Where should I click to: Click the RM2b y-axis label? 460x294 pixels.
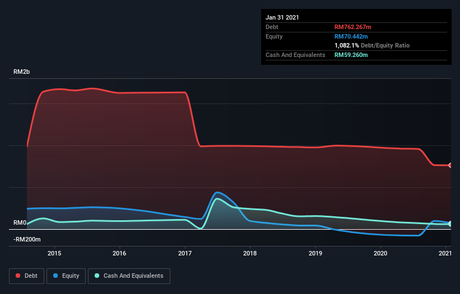pyautogui.click(x=21, y=72)
